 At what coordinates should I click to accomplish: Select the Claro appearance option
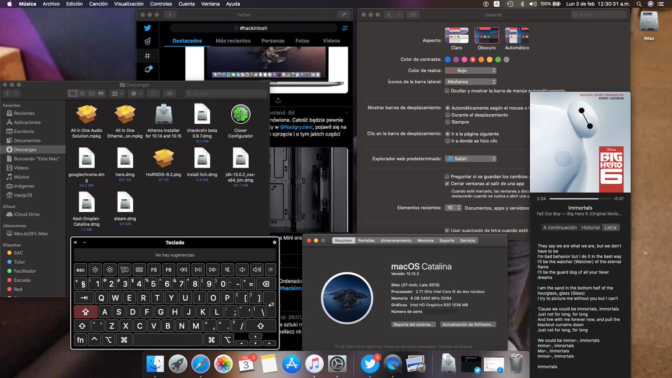tap(456, 39)
